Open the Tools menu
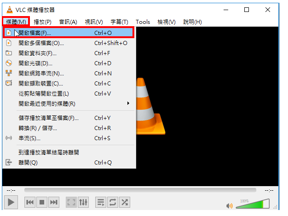 click(x=143, y=22)
